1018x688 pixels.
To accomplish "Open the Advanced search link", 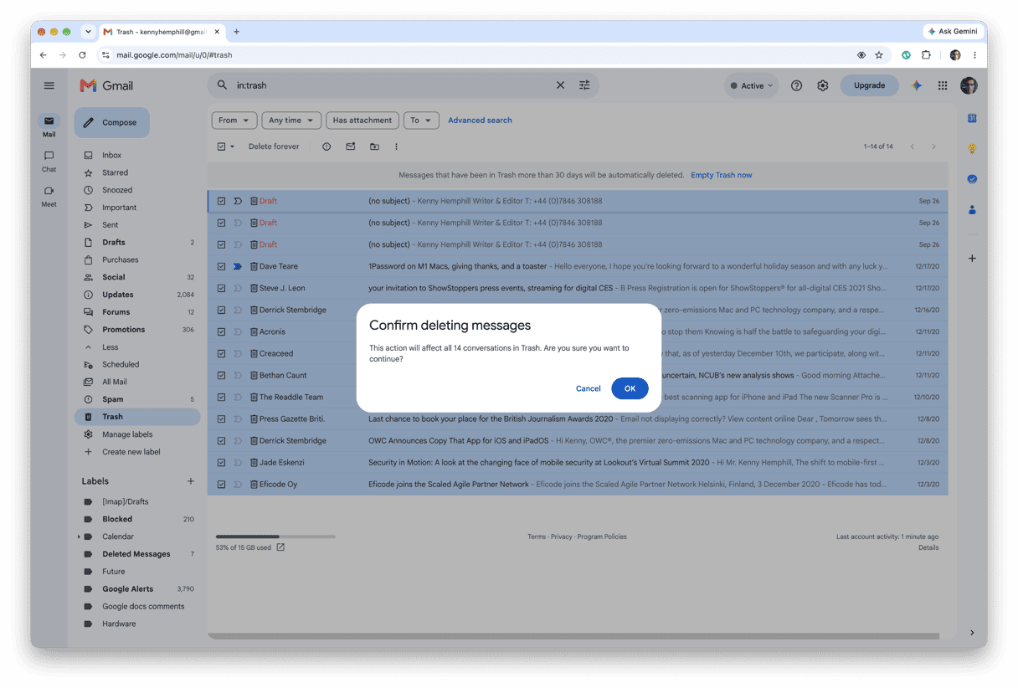I will [480, 121].
